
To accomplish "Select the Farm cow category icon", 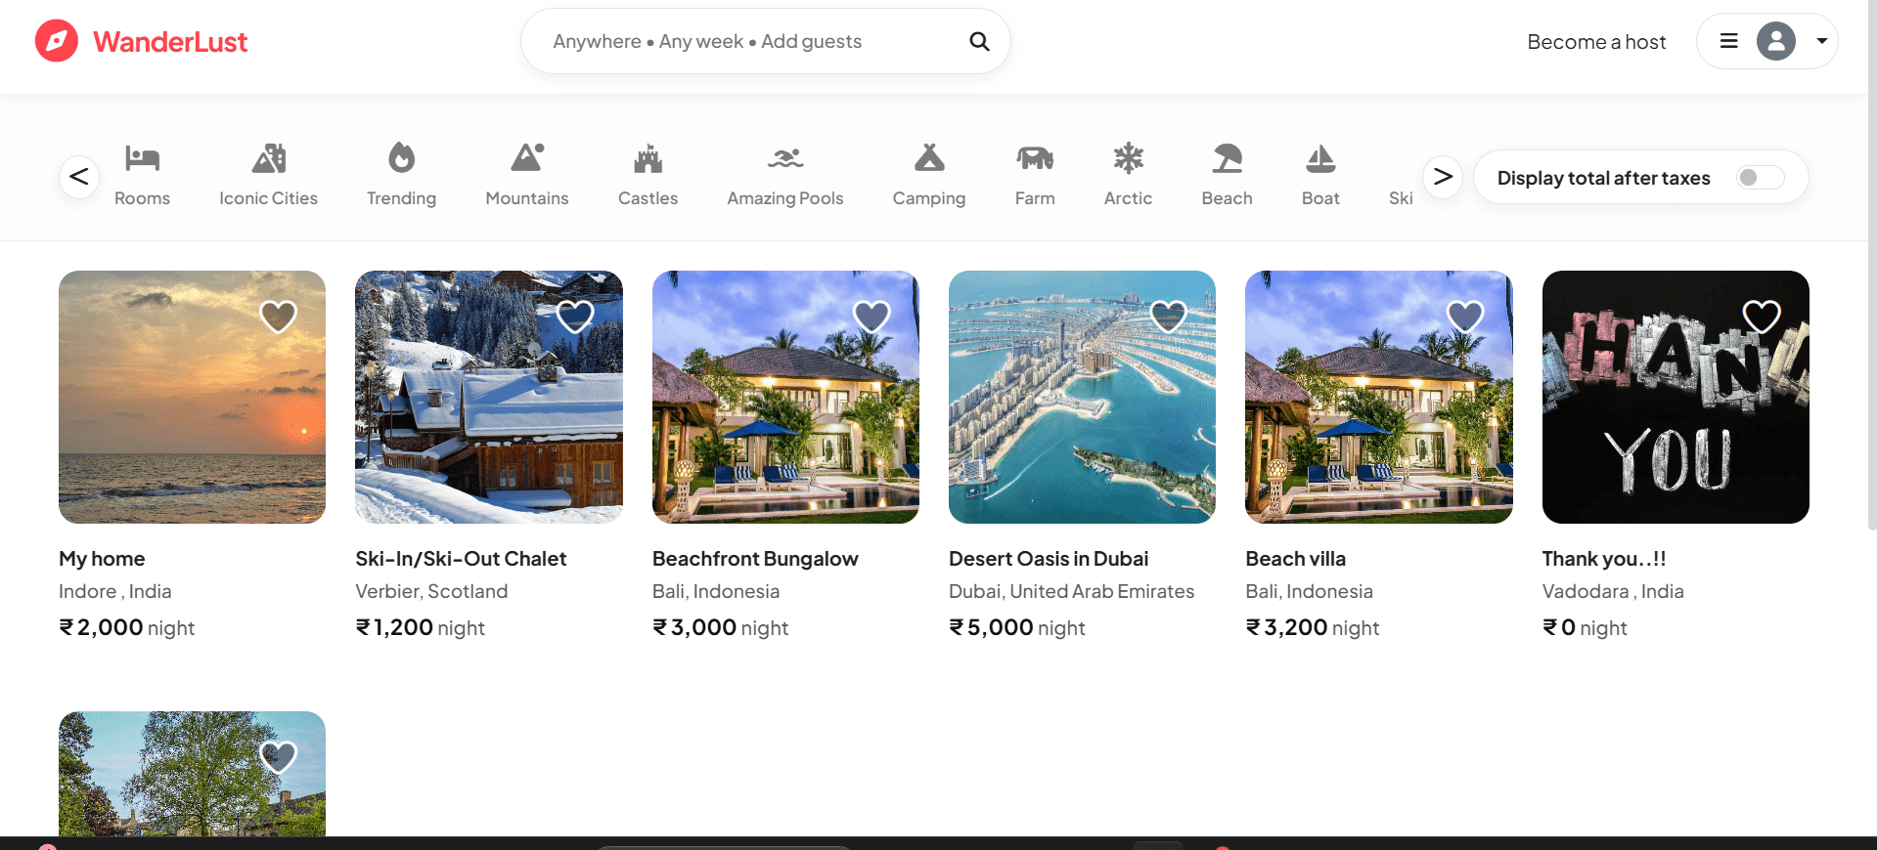I will coord(1035,158).
